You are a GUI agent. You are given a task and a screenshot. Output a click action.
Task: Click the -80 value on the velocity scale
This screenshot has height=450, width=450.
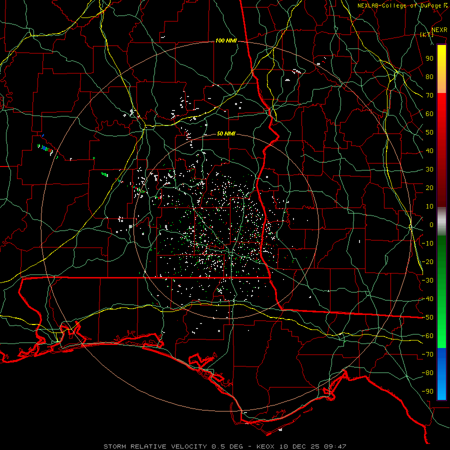click(427, 373)
